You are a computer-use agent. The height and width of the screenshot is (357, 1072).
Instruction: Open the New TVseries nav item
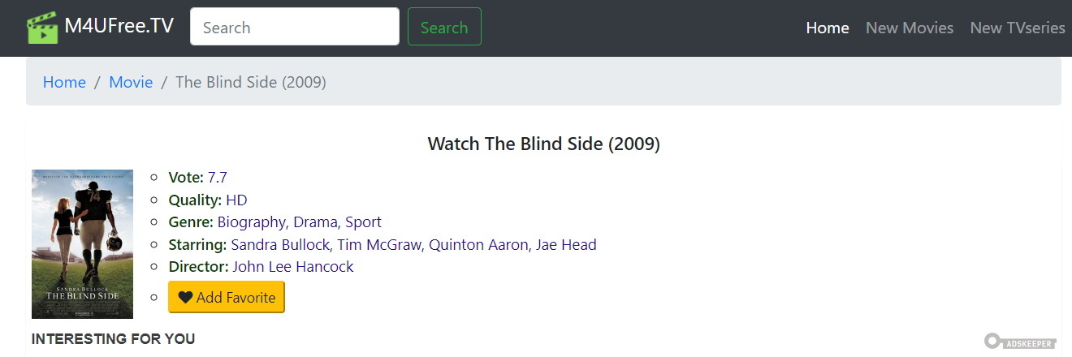click(1017, 28)
